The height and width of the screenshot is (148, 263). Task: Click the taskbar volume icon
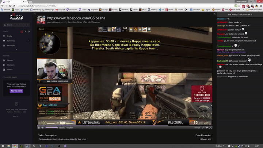249,146
